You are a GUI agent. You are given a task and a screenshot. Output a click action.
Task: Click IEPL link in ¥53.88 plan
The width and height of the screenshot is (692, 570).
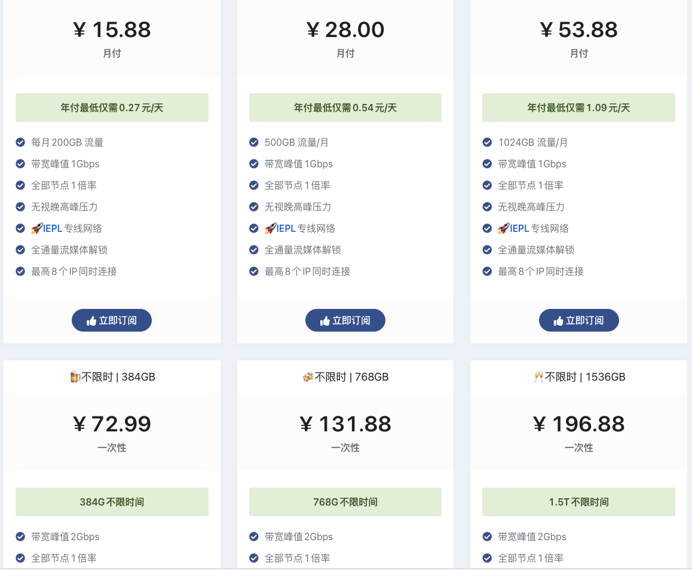519,228
